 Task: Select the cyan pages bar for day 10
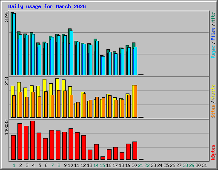pyautogui.click(x=72, y=53)
